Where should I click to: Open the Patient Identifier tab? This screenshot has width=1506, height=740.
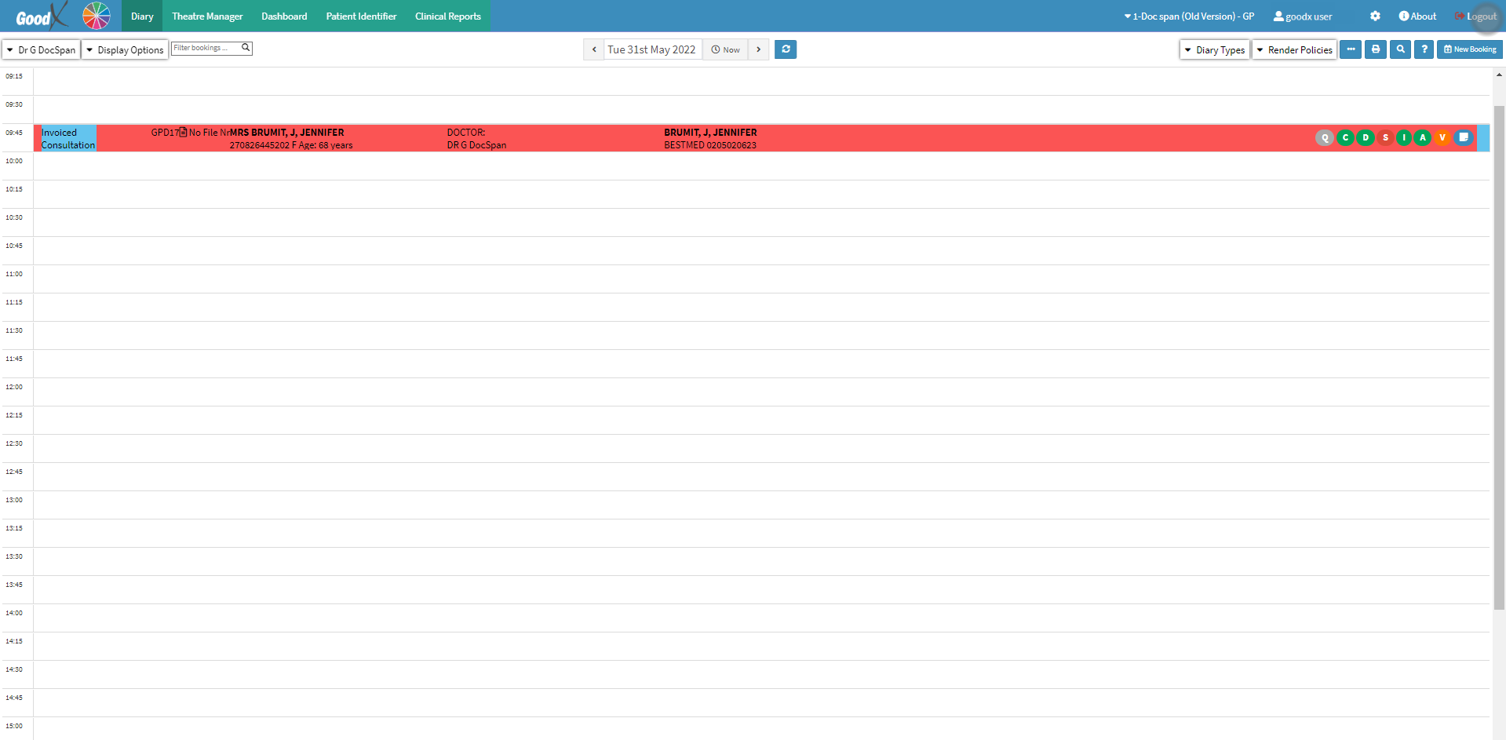pyautogui.click(x=361, y=16)
